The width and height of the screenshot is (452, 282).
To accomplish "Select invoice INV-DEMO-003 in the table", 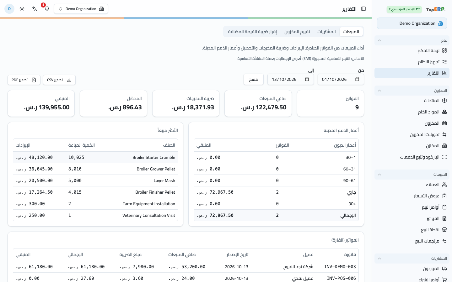I will [x=340, y=267].
